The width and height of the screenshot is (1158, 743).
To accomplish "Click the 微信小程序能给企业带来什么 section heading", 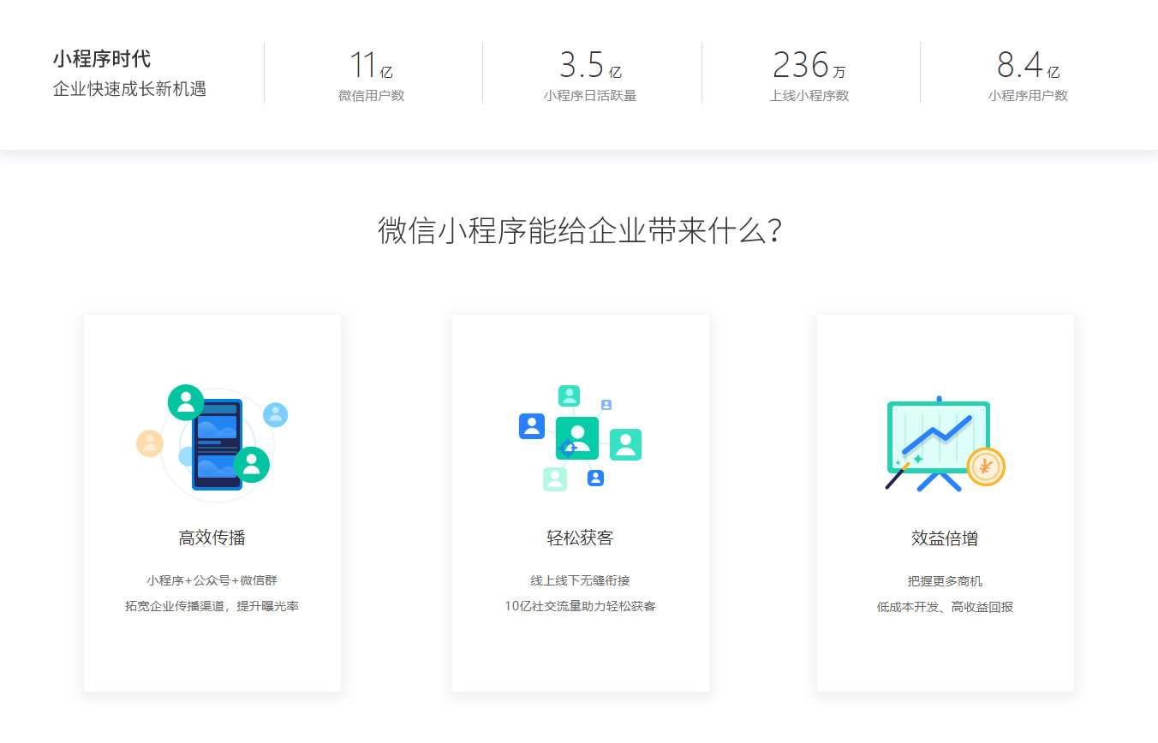I will point(579,231).
